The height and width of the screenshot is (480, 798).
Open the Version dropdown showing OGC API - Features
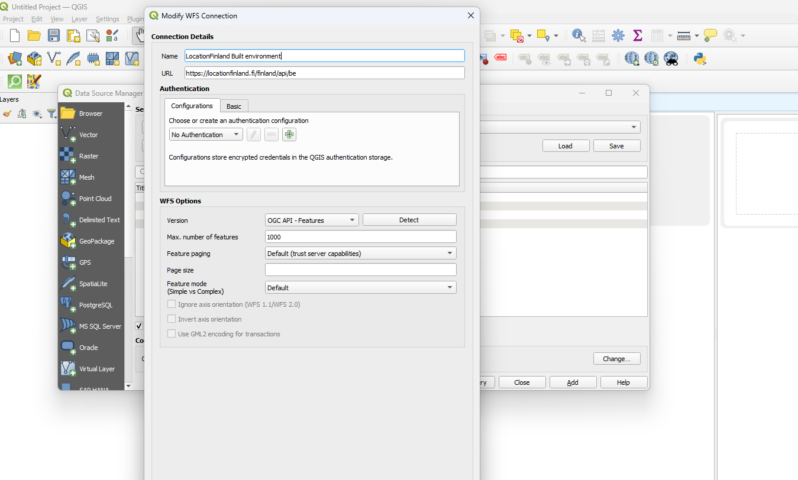click(312, 219)
